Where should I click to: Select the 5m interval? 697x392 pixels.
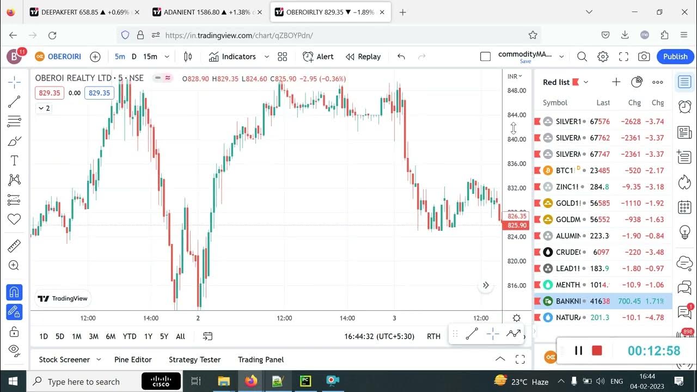[120, 57]
